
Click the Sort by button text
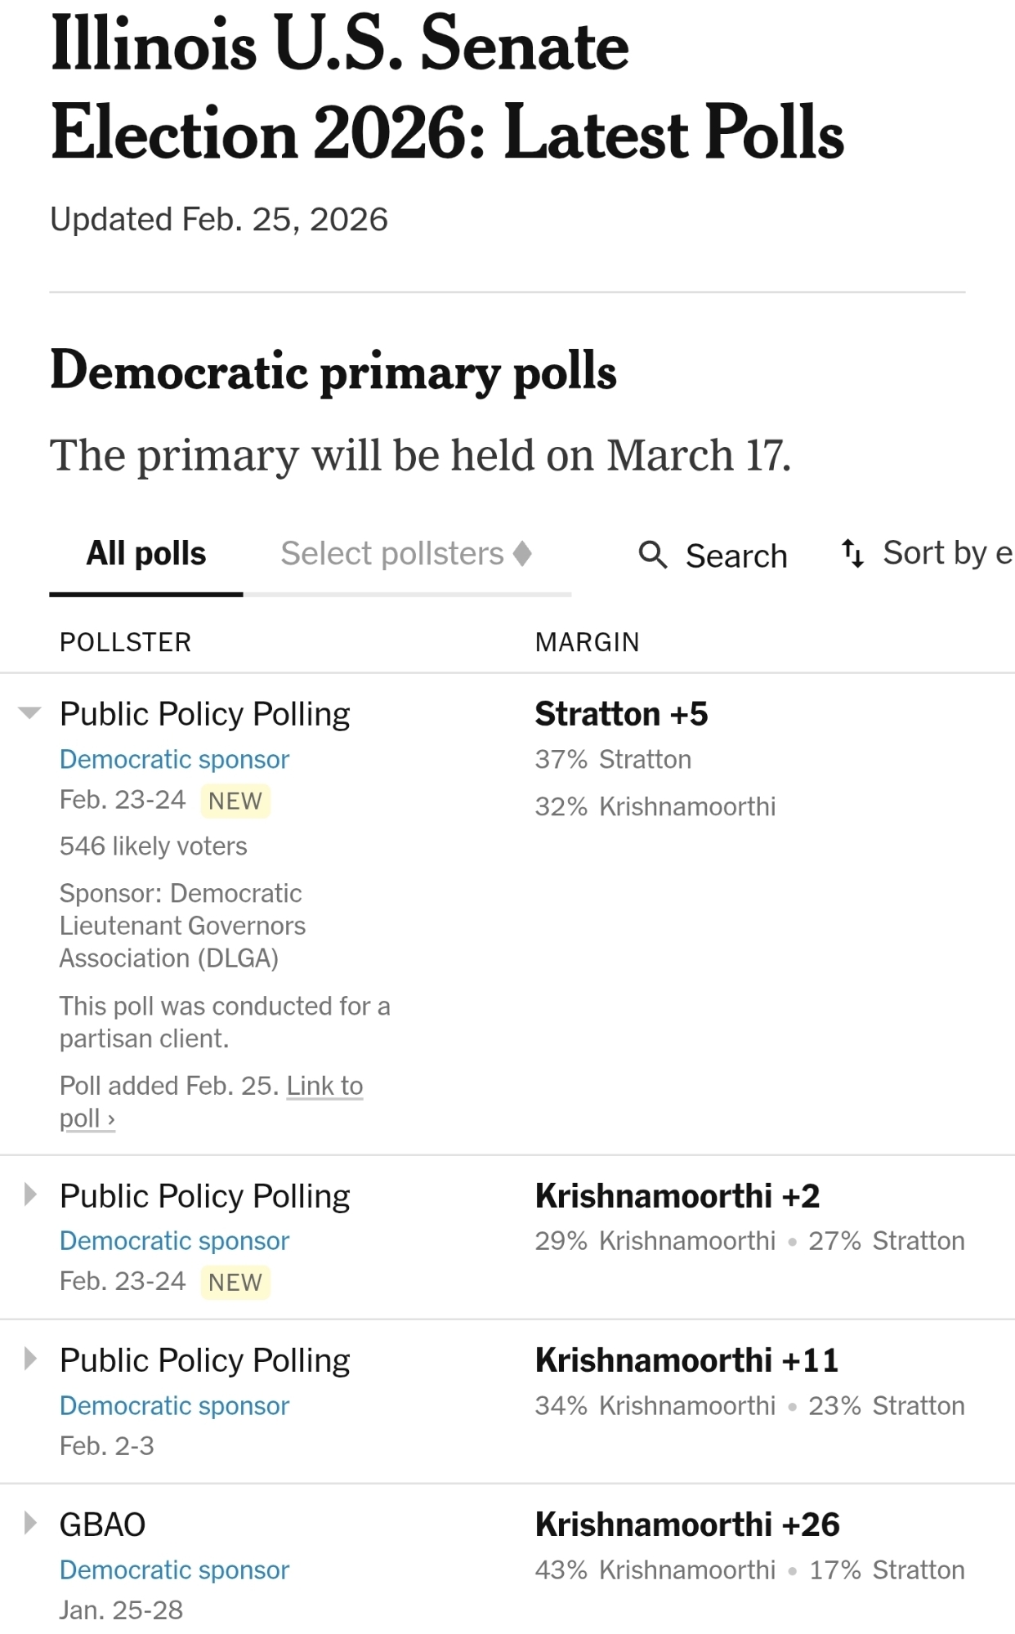[946, 553]
